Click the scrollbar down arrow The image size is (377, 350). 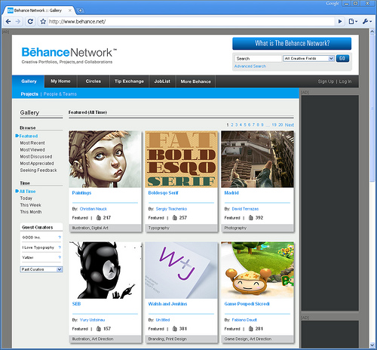point(372,345)
